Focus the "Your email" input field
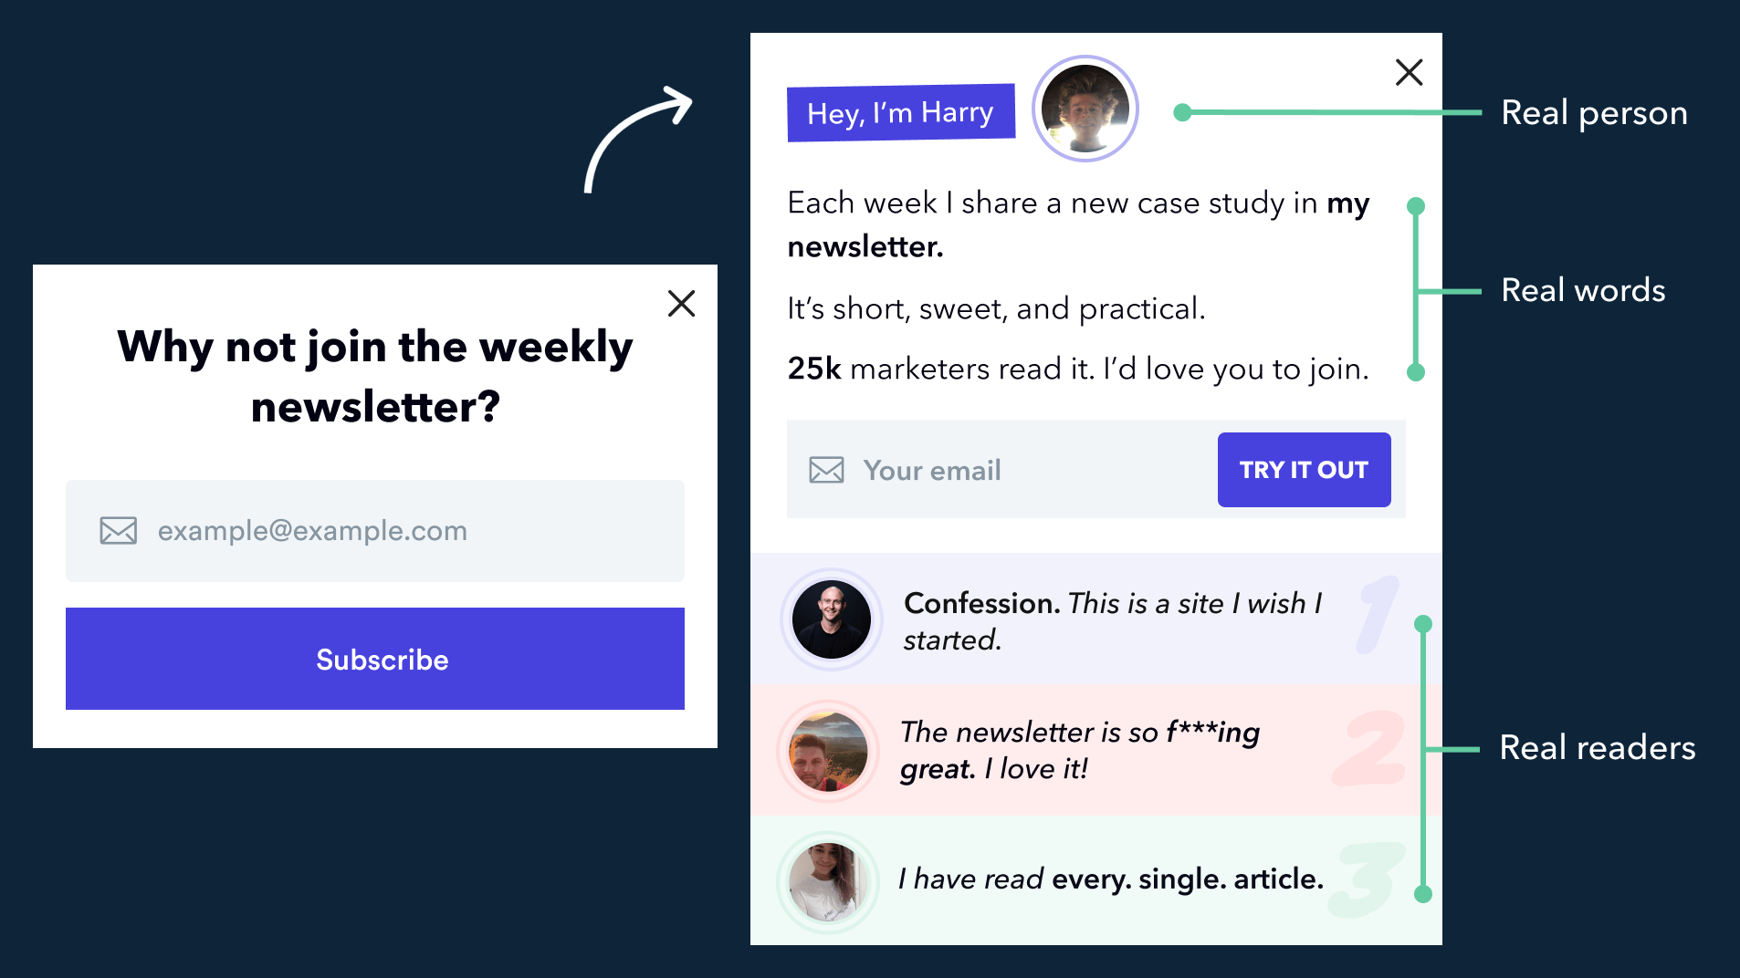1740x978 pixels. (x=1001, y=470)
